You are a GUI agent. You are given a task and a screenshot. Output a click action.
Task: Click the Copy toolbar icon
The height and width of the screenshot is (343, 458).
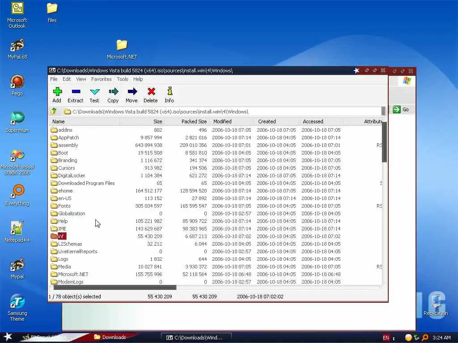113,95
